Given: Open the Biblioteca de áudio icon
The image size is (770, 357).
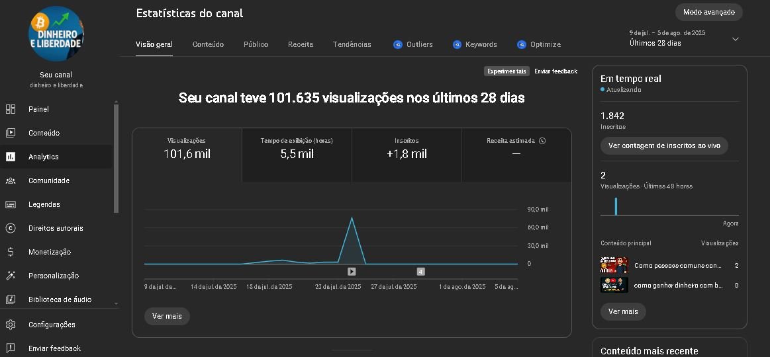Looking at the screenshot, I should pos(11,299).
